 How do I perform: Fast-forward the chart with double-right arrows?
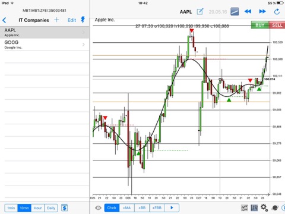click(x=262, y=11)
